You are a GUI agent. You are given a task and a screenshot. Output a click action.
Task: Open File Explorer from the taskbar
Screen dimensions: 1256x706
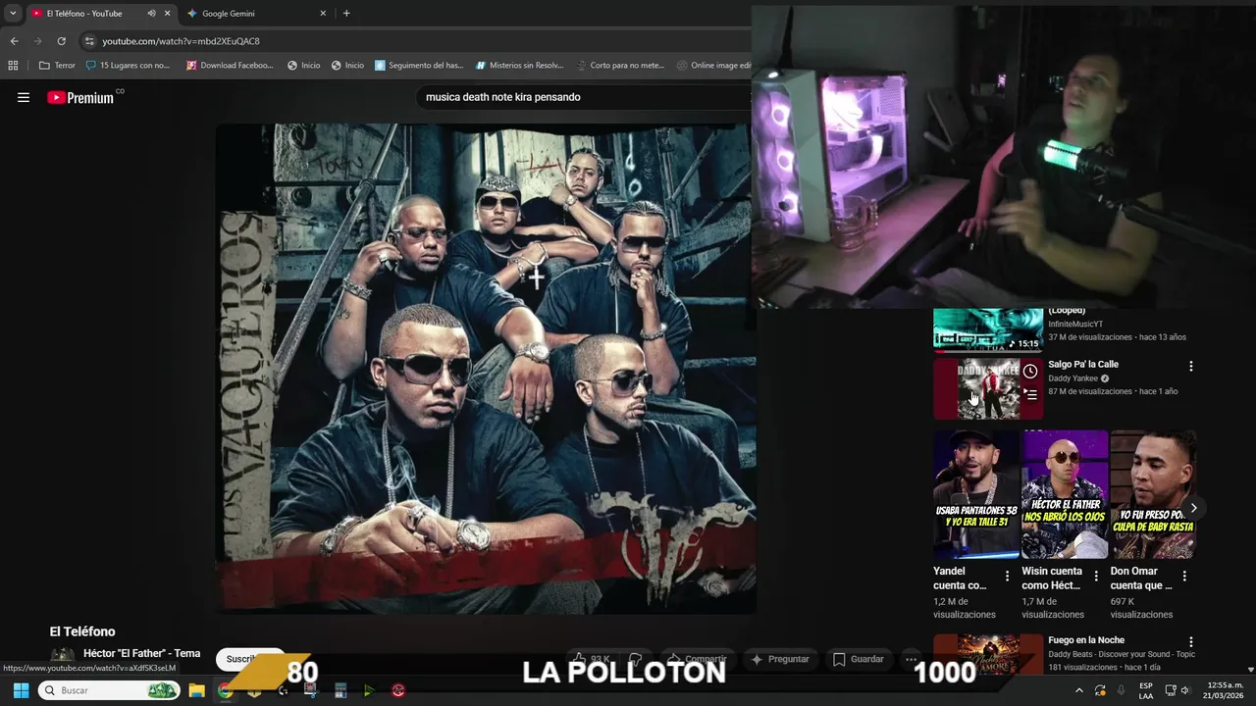tap(196, 690)
